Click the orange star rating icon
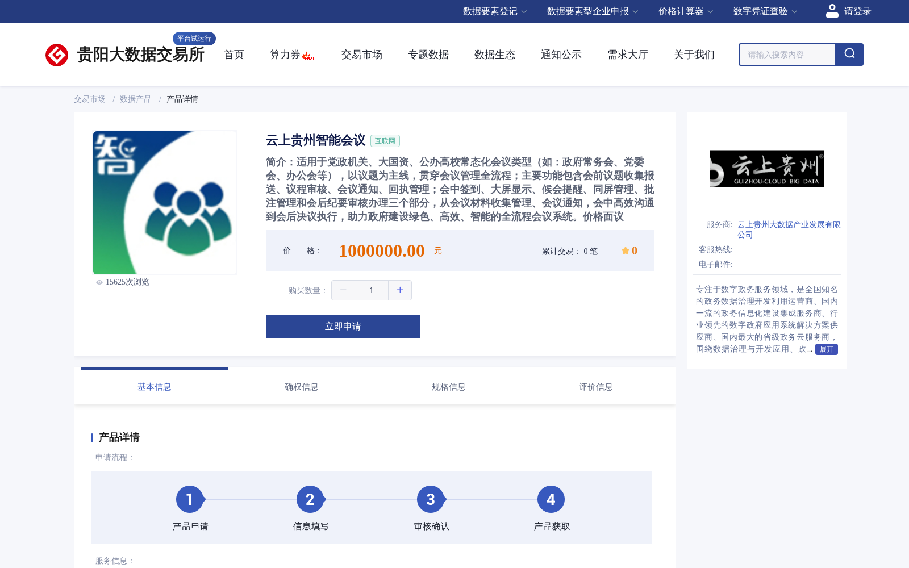Screen dimensions: 909x568 click(x=625, y=250)
